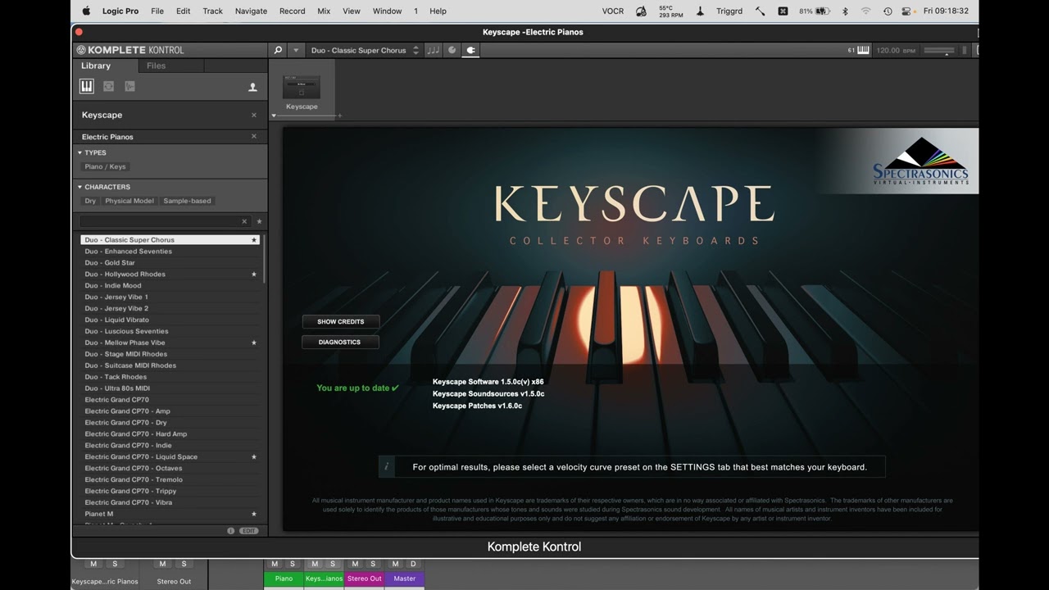1049x590 pixels.
Task: Clear the preset search field
Action: click(x=244, y=221)
